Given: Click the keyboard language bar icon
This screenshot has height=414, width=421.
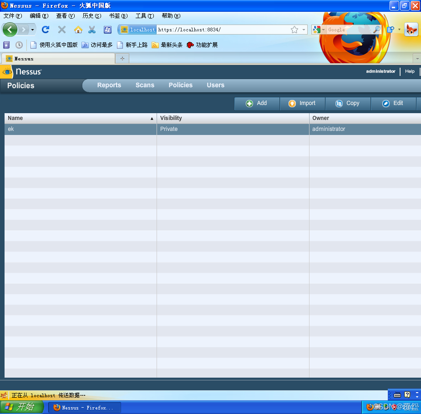Looking at the screenshot, I should pos(397,395).
